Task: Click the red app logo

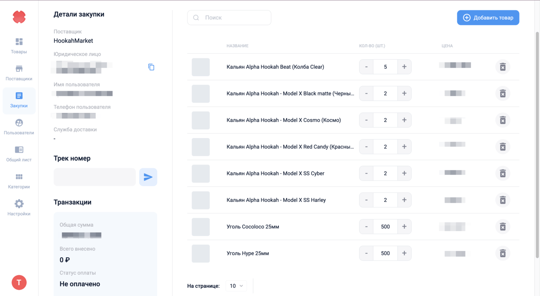Action: point(19,17)
